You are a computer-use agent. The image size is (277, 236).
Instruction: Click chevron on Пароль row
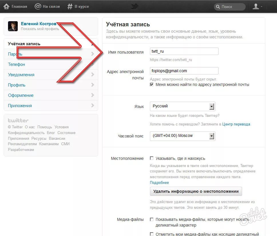(92, 54)
